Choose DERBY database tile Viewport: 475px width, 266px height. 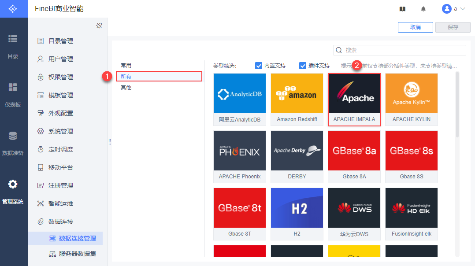click(x=297, y=156)
